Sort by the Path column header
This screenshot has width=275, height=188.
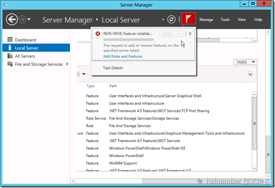pos(113,86)
